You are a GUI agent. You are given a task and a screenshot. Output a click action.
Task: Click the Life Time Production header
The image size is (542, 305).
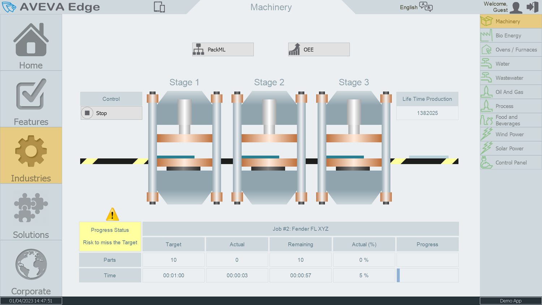427,99
